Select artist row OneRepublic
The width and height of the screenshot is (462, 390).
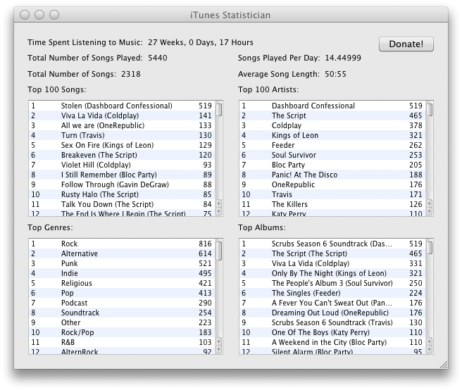[332, 184]
